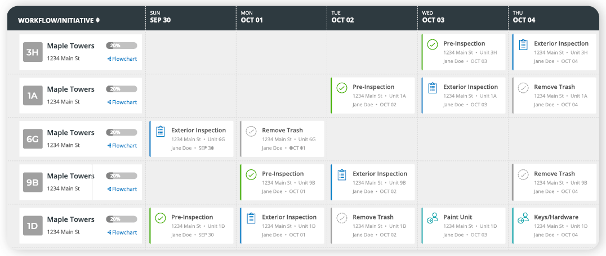Select the WED OCT 03 column header
Image resolution: width=606 pixels, height=256 pixels.
pyautogui.click(x=433, y=17)
